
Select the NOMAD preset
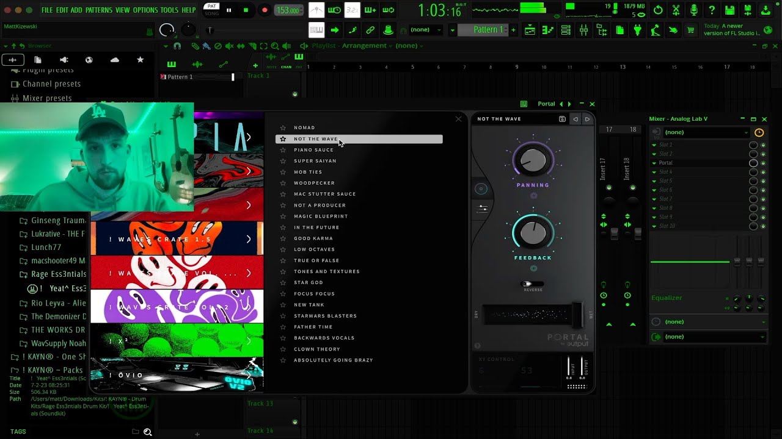click(x=304, y=127)
